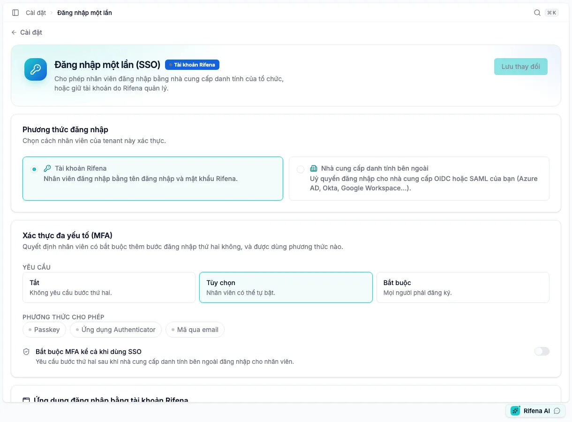The image size is (572, 422).
Task: Click the Rifena AI sparkle icon
Action: click(515, 411)
